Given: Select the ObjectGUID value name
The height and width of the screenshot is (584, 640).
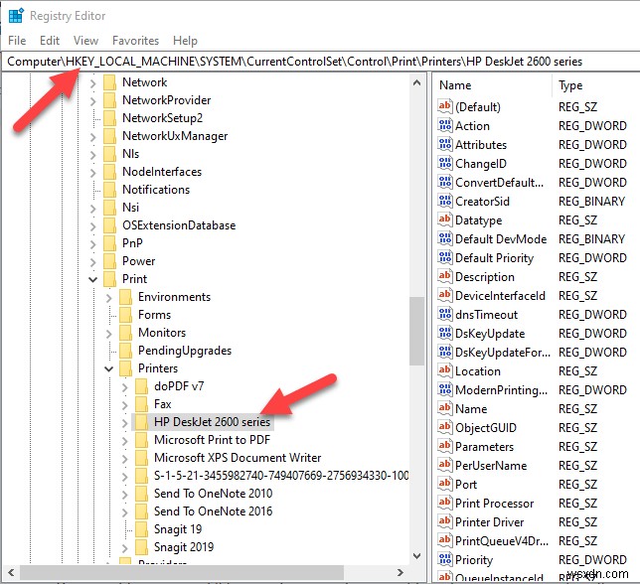Looking at the screenshot, I should tap(486, 427).
